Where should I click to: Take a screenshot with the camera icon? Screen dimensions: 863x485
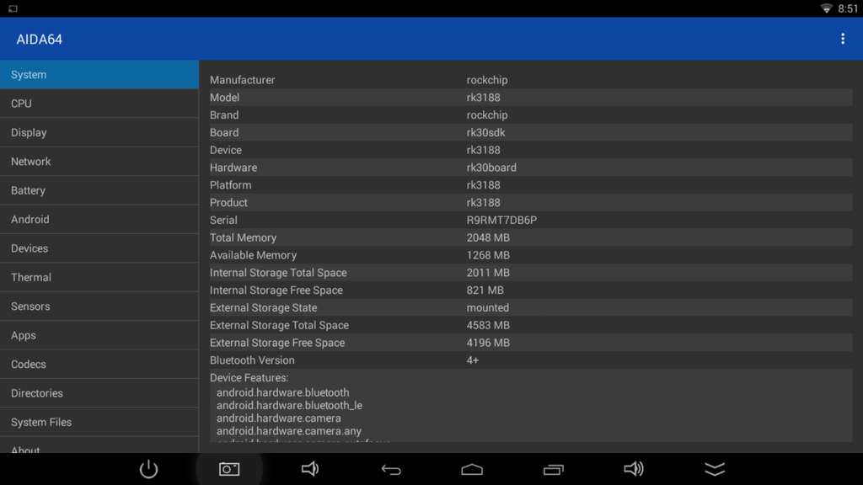tap(229, 469)
